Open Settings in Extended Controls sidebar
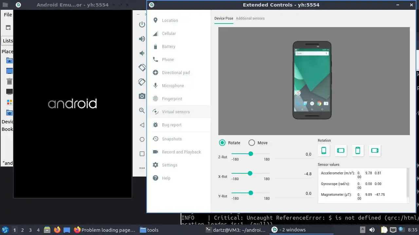 click(179, 165)
